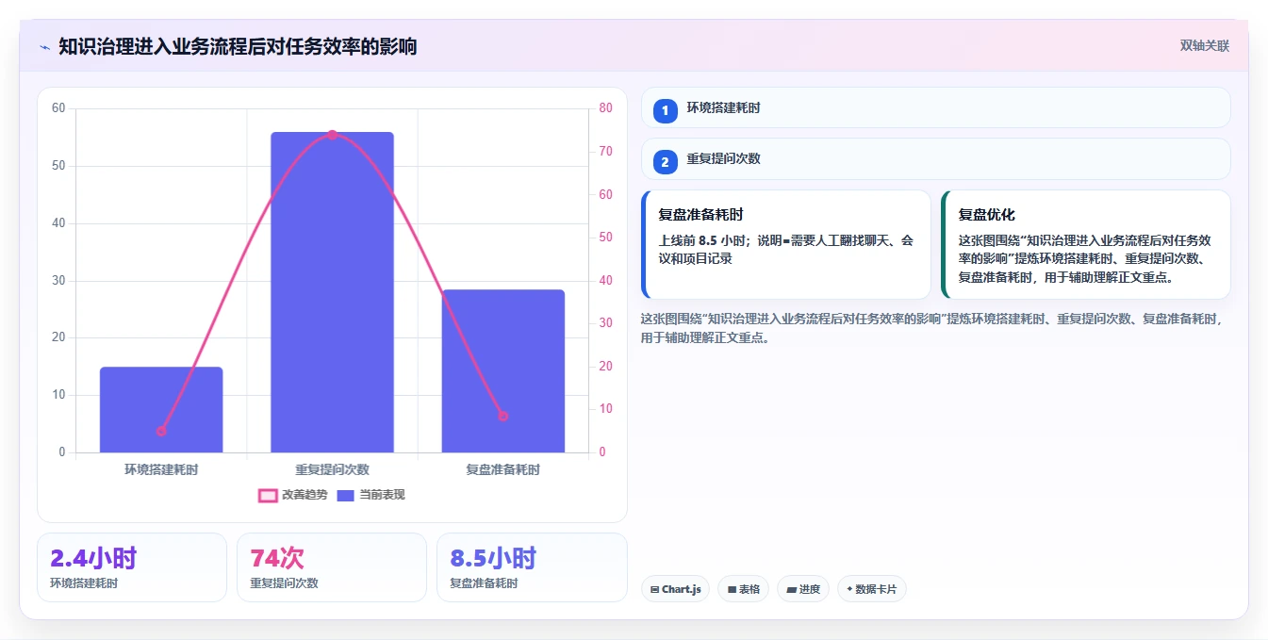Click the 进度 tag
Screen dimensions: 1268x640
click(803, 589)
